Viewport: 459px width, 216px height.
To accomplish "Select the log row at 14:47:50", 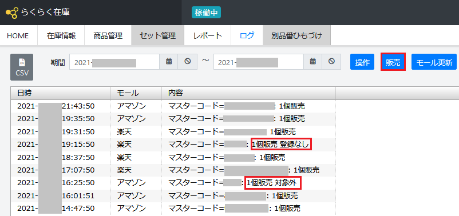I will pos(173,209).
